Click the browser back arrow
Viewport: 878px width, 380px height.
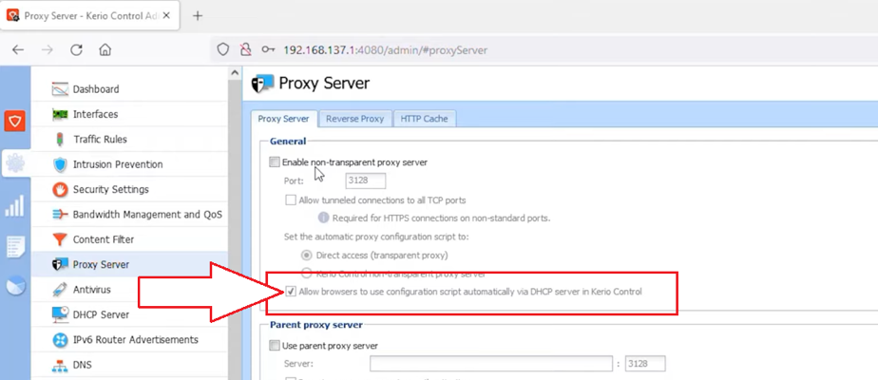18,49
